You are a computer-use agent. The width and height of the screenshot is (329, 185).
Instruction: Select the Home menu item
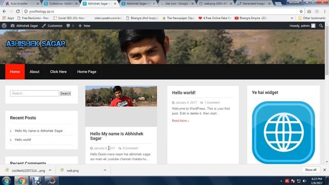tap(15, 72)
